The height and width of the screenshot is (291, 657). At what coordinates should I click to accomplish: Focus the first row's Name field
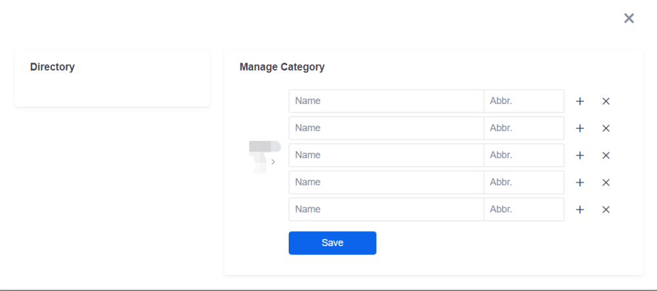point(386,101)
